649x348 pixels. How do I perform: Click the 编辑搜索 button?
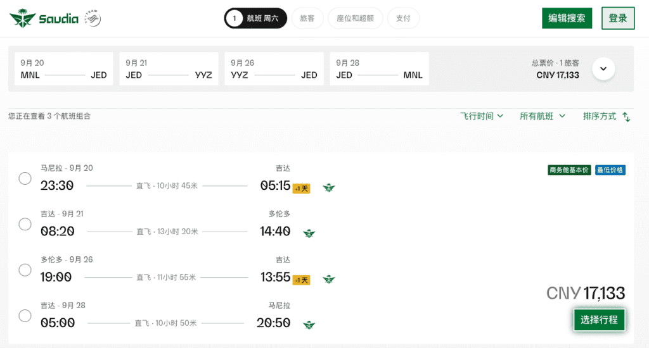click(567, 18)
